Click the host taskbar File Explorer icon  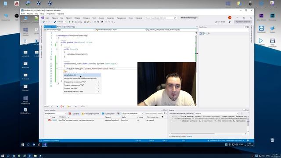pyautogui.click(x=35, y=156)
